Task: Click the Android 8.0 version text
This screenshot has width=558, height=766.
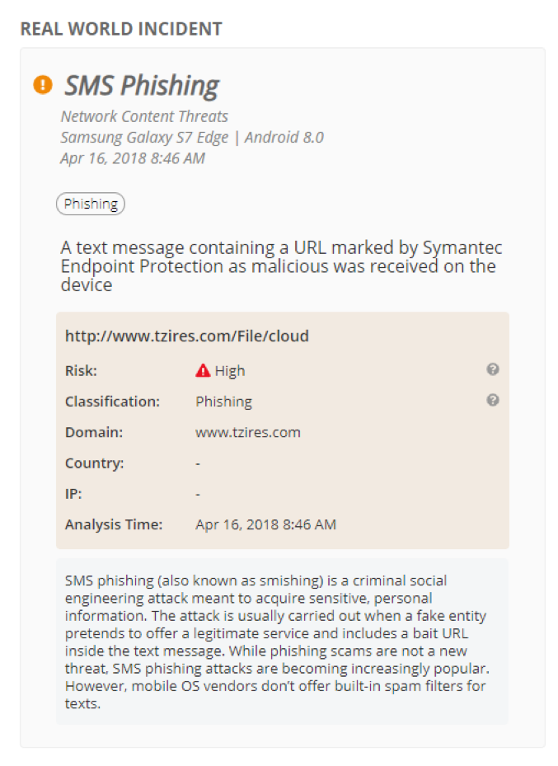Action: tap(284, 137)
